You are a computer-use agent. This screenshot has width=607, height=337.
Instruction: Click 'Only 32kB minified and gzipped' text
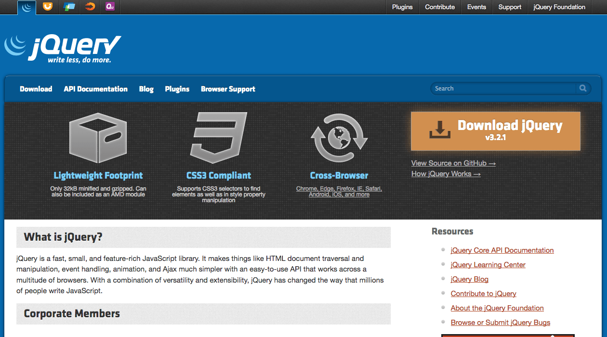[x=98, y=192]
